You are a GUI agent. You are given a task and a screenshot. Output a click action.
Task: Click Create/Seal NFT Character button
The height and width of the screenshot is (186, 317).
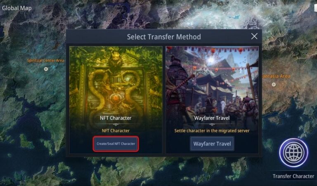tap(116, 144)
